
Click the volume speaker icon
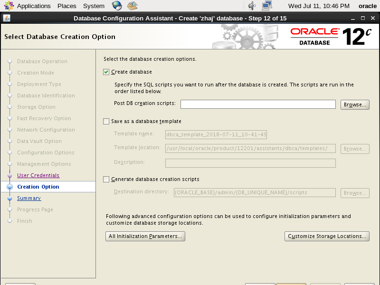click(x=252, y=6)
